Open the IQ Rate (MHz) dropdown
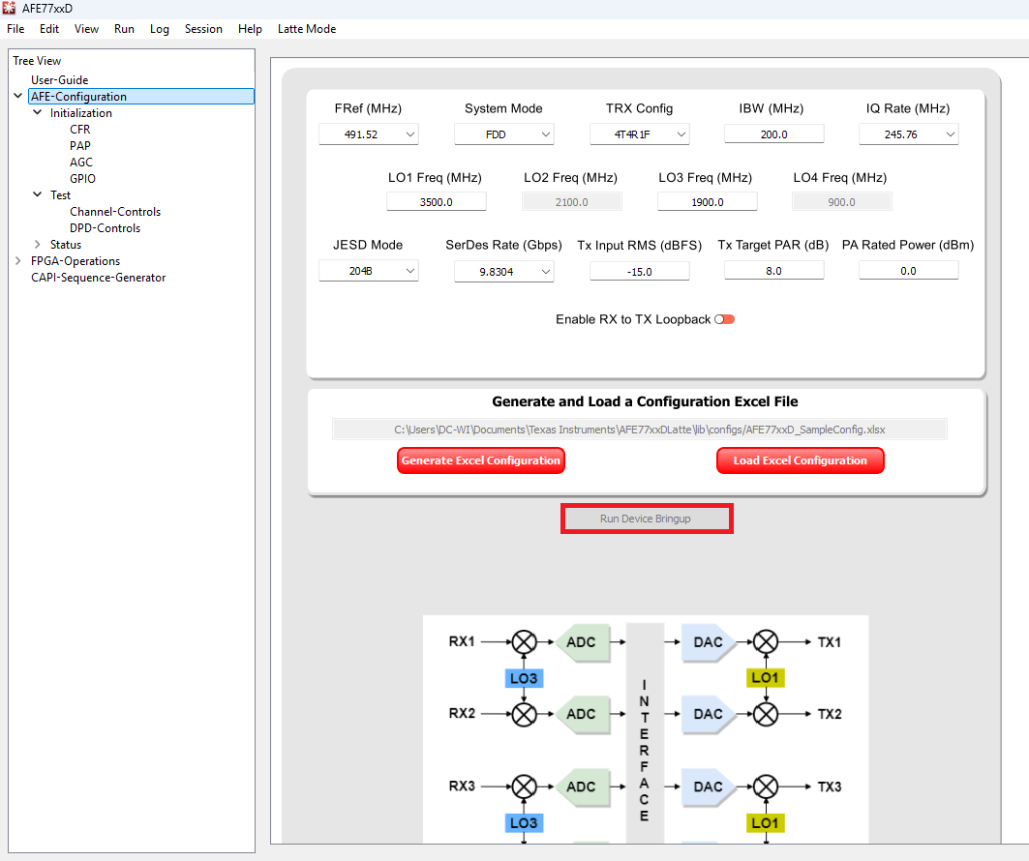Viewport: 1029px width, 861px height. 908,134
